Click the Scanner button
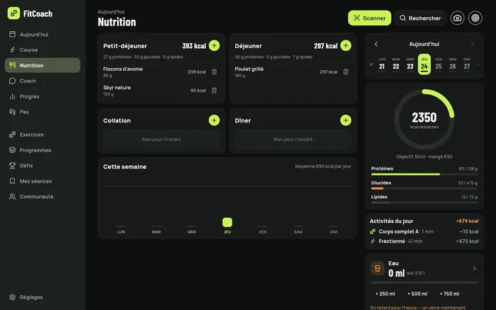Screen dimensions: 496x310 coord(369,18)
